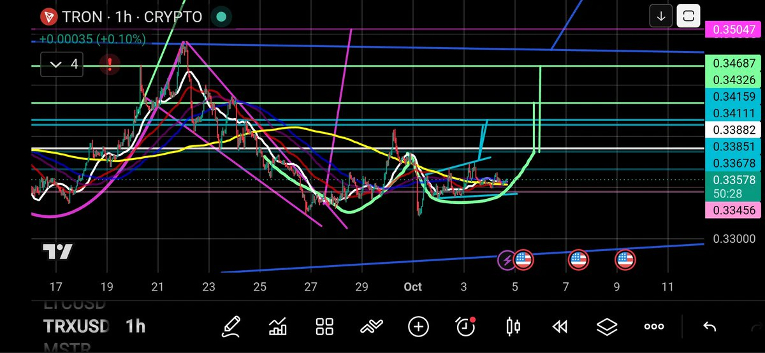Tap the US flag event near Oct 5

pos(523,259)
